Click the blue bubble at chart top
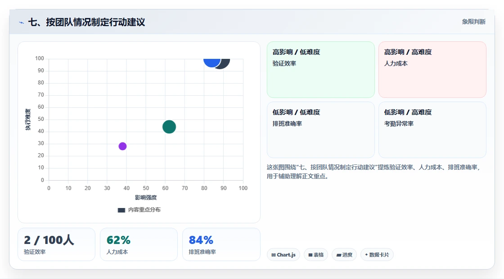 click(212, 62)
